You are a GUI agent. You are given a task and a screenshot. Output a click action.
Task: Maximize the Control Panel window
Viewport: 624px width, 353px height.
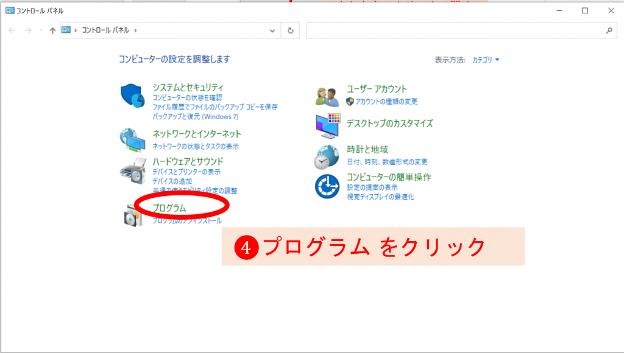pyautogui.click(x=584, y=11)
